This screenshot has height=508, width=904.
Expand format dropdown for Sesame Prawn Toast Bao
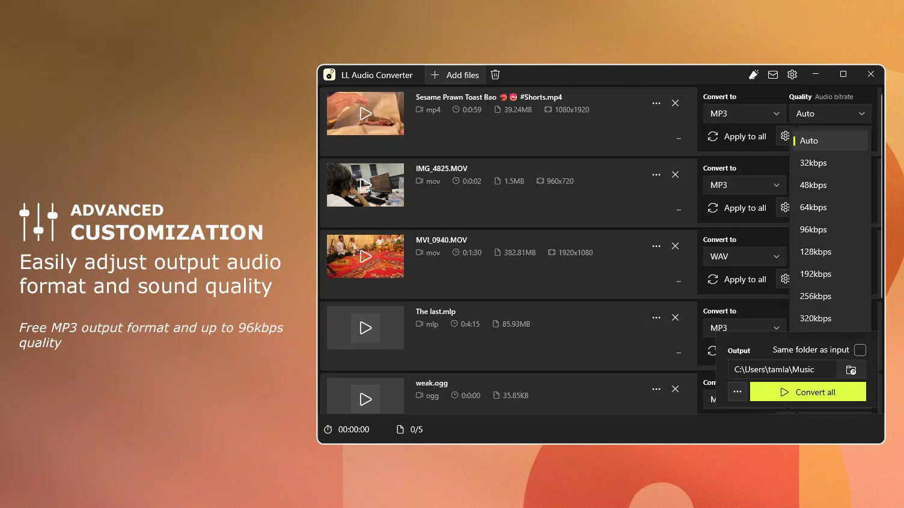745,113
